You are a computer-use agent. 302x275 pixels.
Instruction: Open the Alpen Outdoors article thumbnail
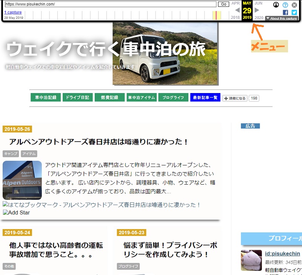[22, 180]
